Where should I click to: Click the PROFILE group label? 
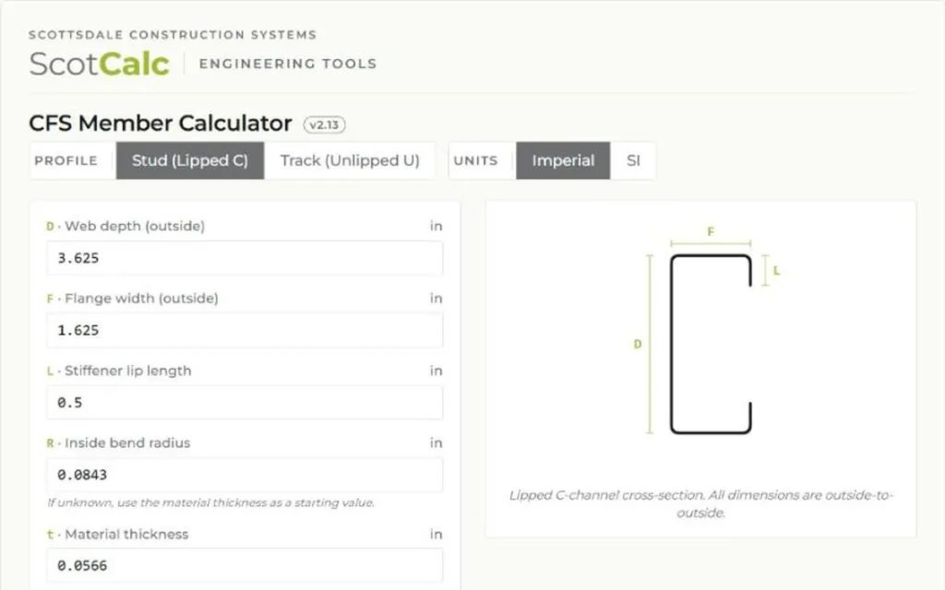point(66,160)
